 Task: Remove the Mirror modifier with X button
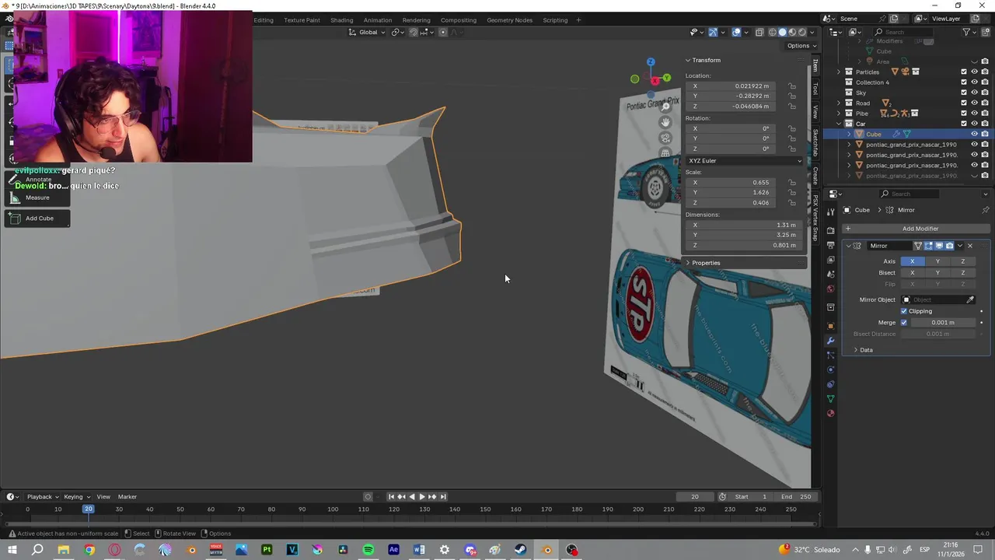pos(970,246)
